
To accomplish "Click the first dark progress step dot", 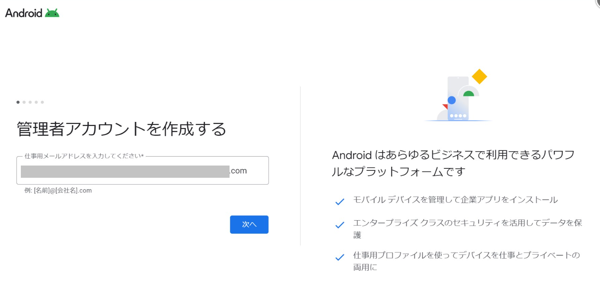I will [18, 102].
